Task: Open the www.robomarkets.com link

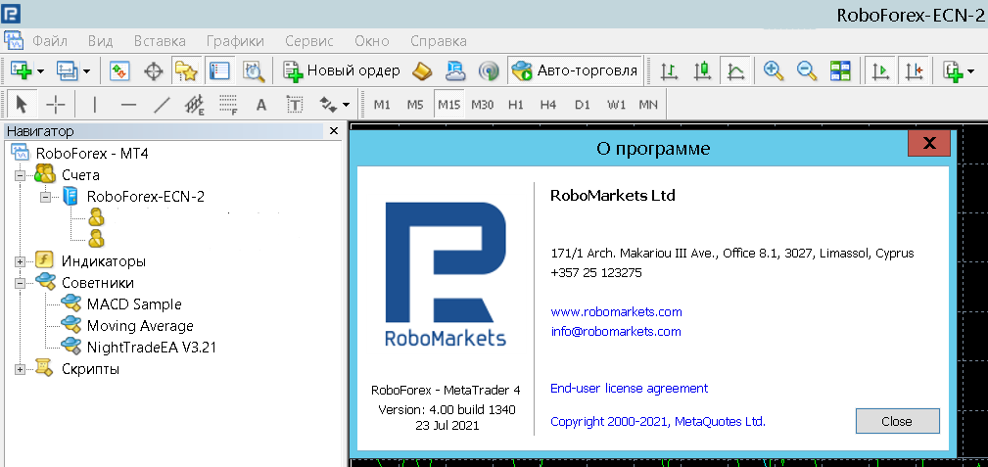Action: click(616, 312)
